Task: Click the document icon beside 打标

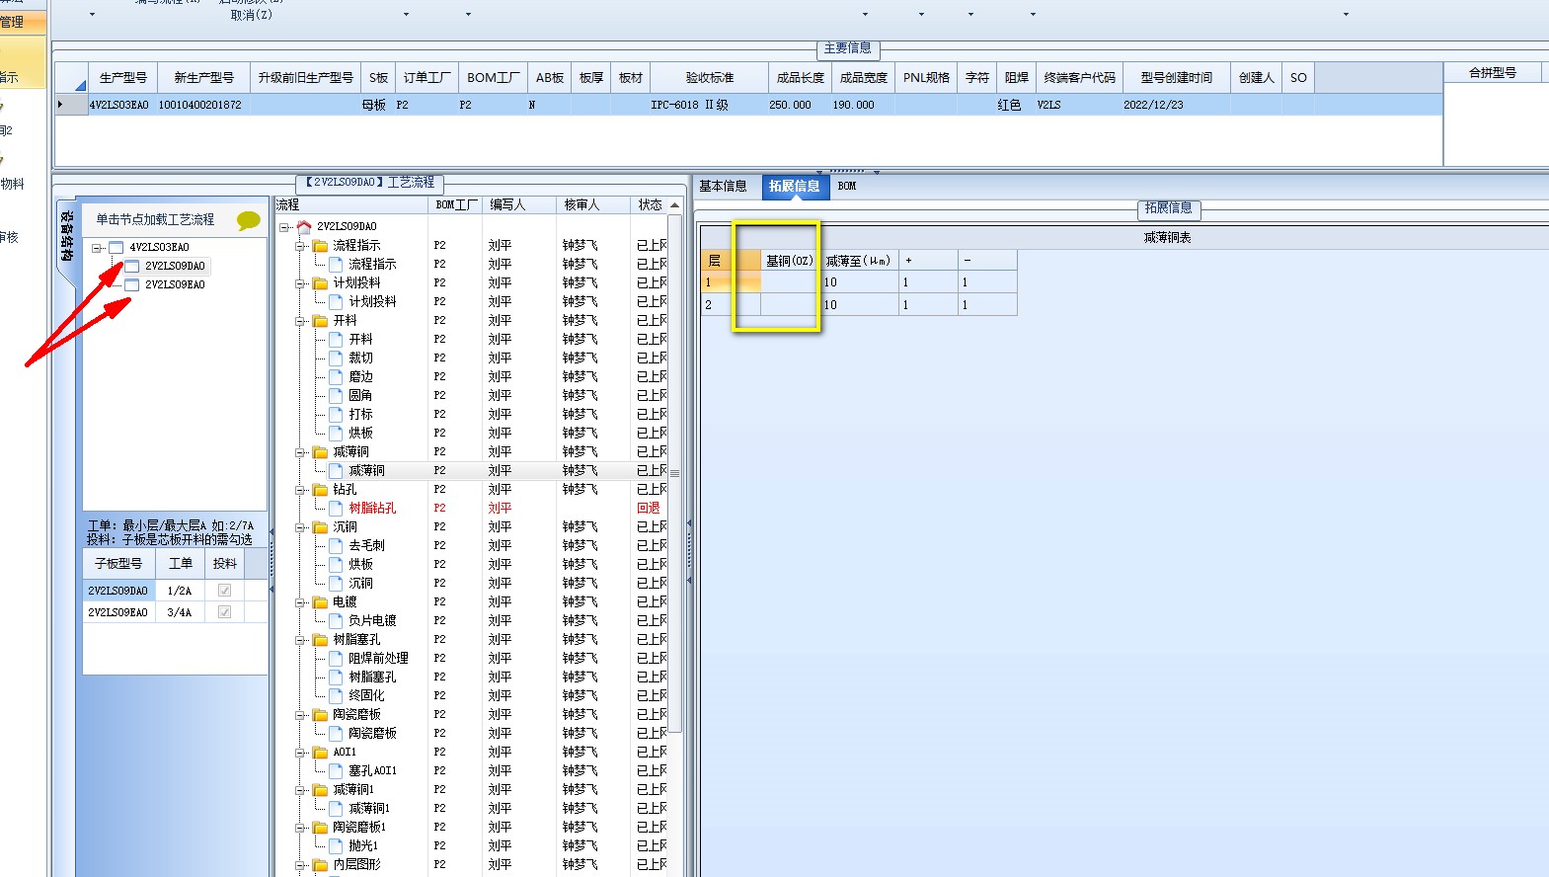Action: point(336,414)
